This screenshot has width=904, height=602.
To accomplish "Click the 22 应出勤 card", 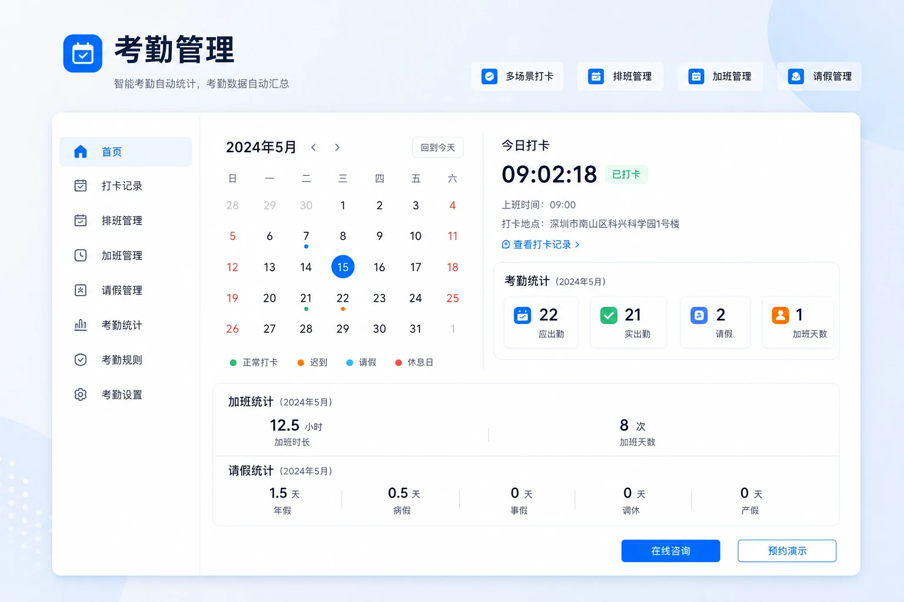I will [x=541, y=323].
